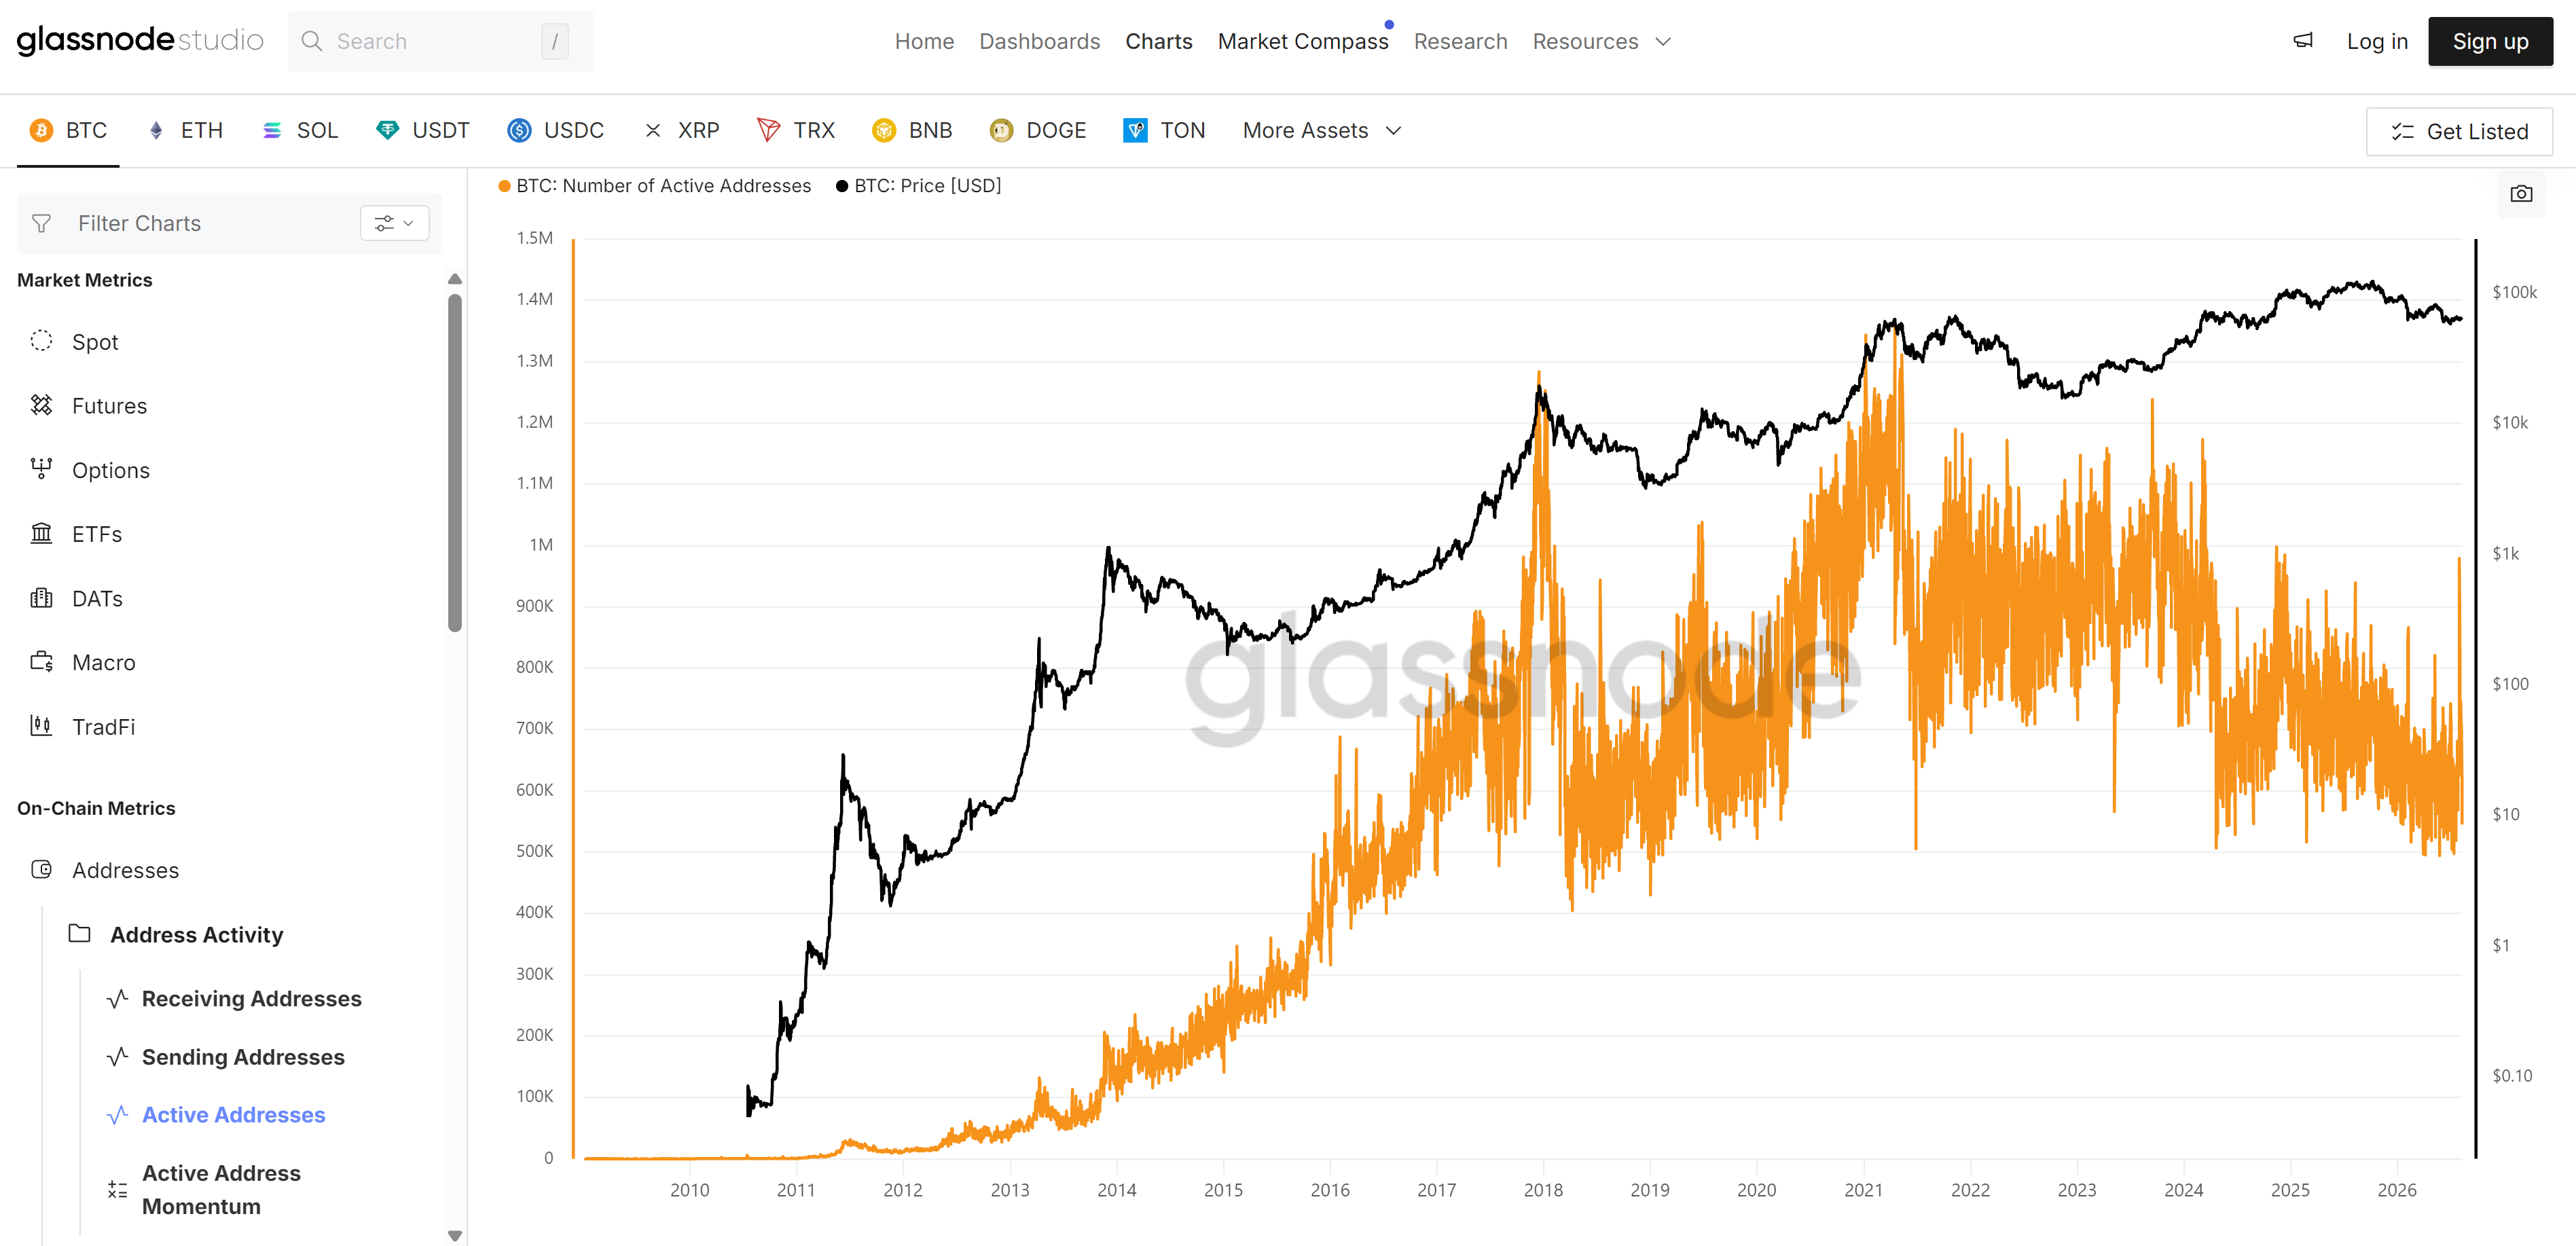This screenshot has width=2576, height=1246.
Task: Click the Sign up button
Action: pos(2489,41)
